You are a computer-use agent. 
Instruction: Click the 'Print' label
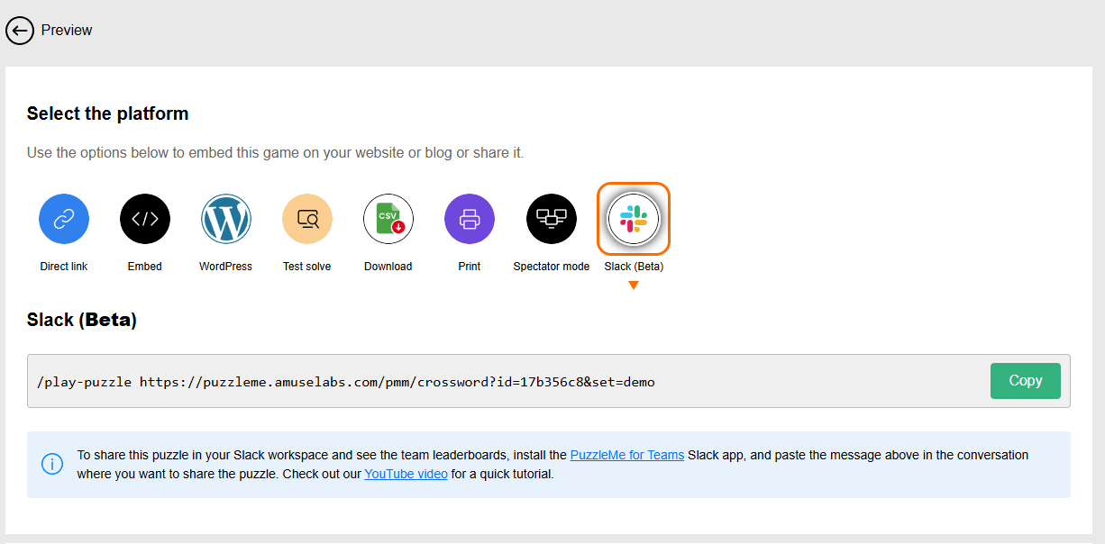(x=470, y=267)
